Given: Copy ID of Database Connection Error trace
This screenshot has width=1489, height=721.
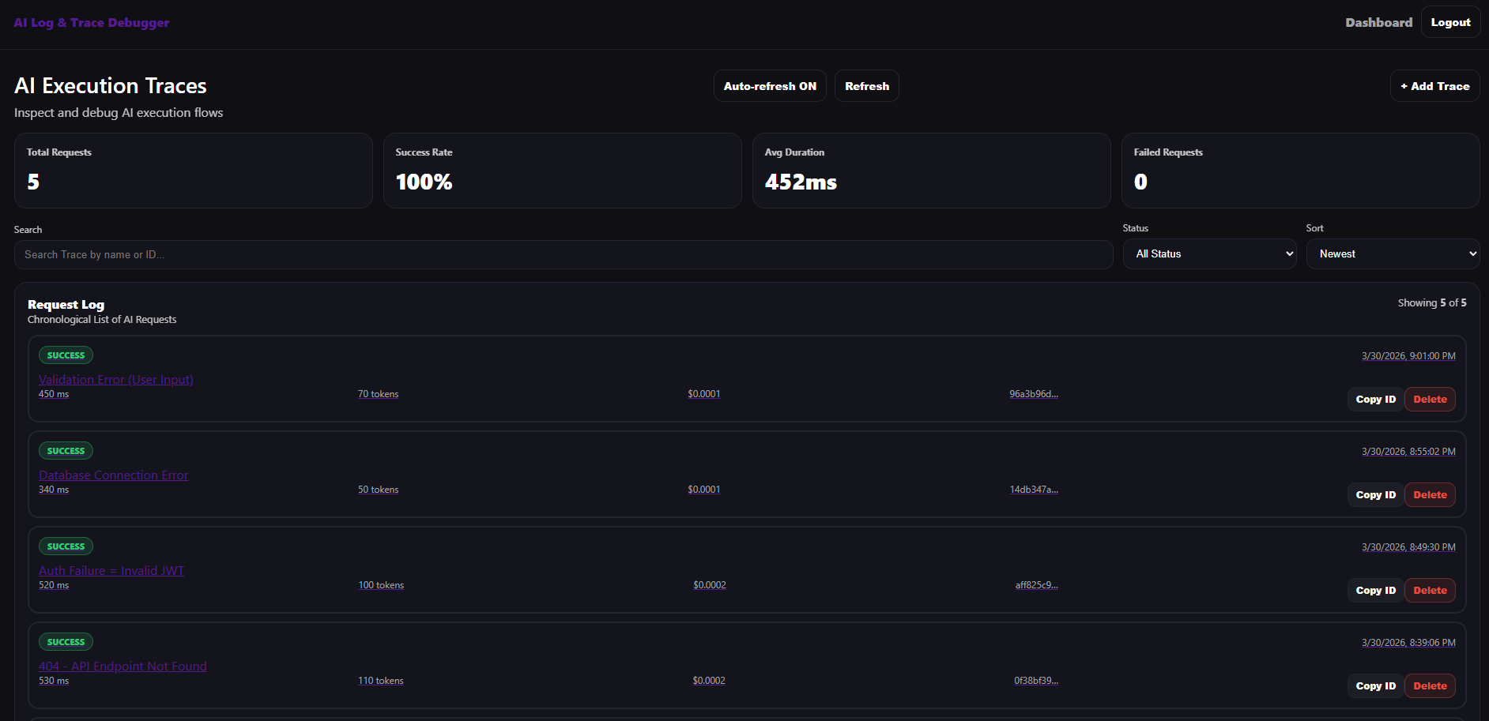Looking at the screenshot, I should [1375, 495].
